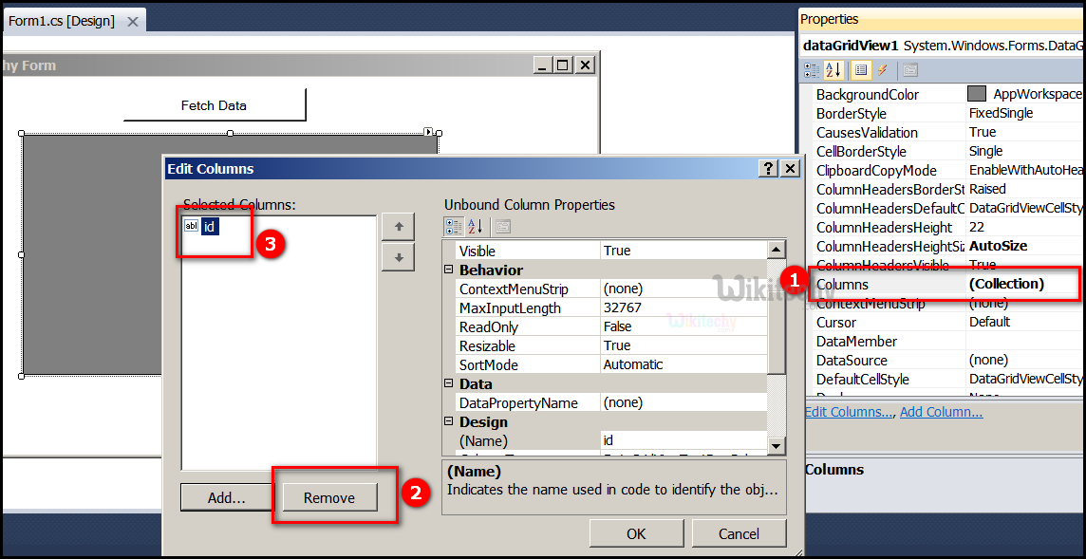Click the (Name) property value field

click(682, 441)
